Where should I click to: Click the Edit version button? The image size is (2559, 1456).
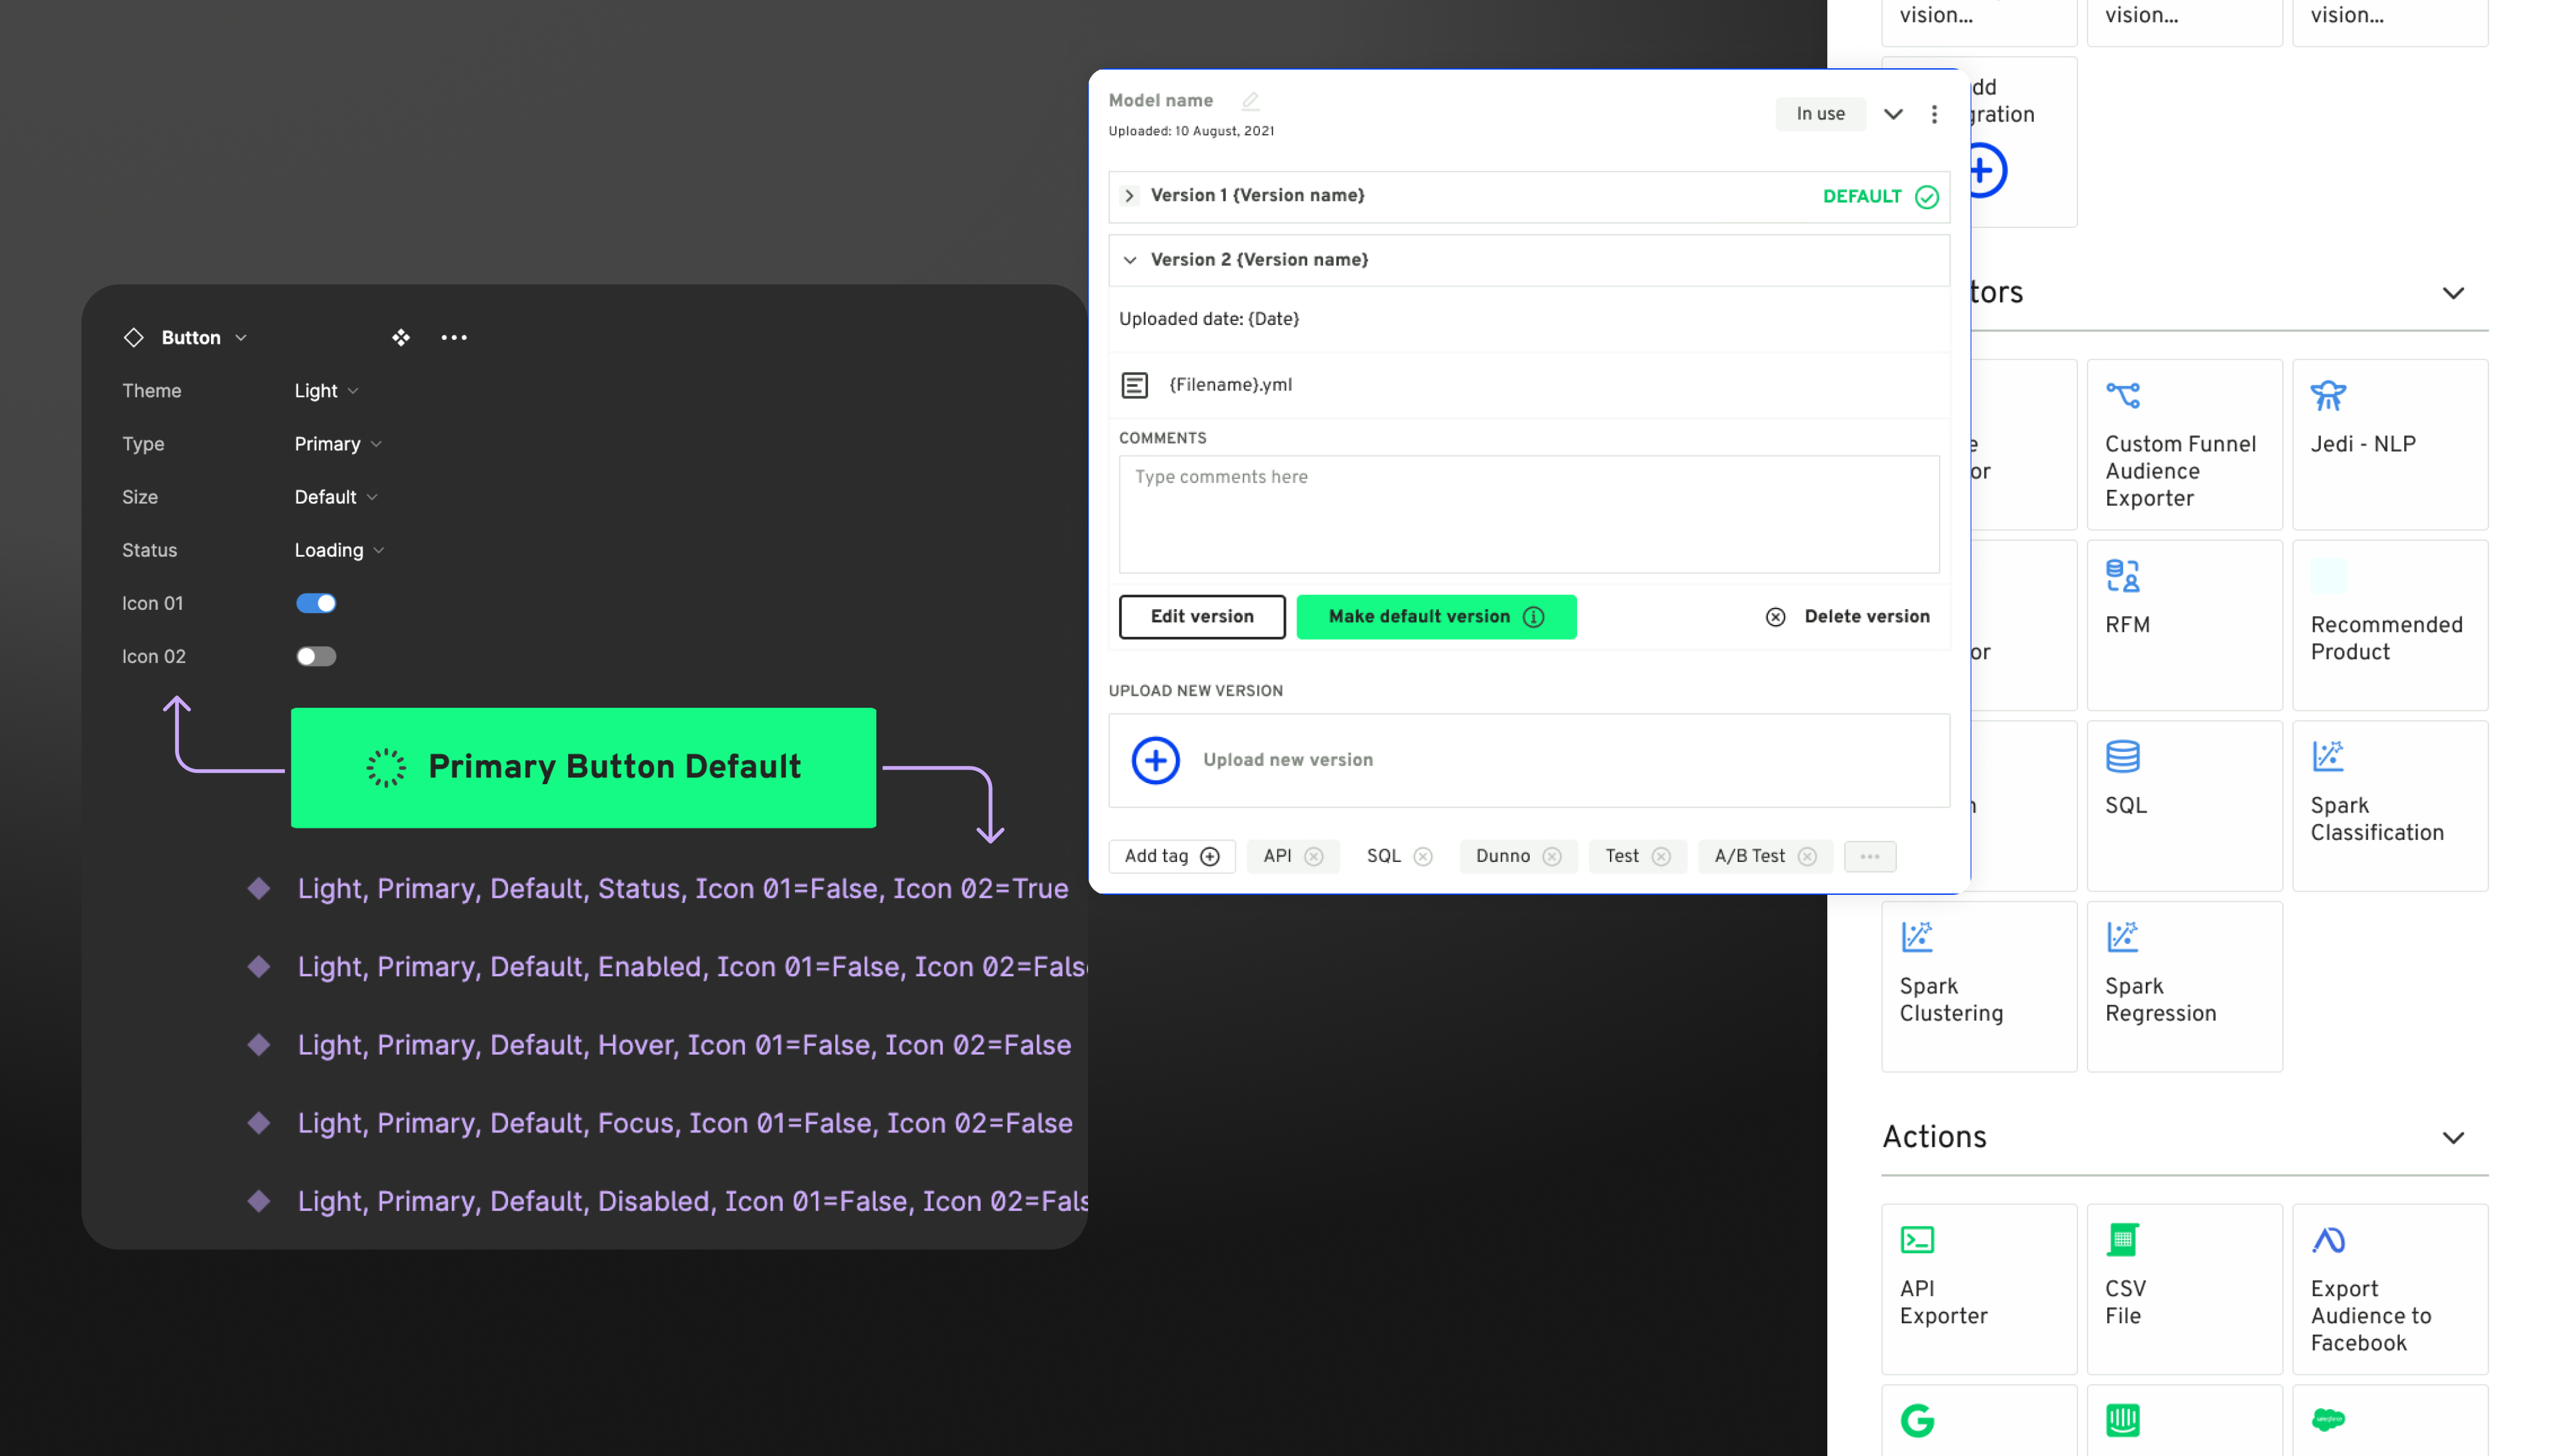(x=1202, y=617)
